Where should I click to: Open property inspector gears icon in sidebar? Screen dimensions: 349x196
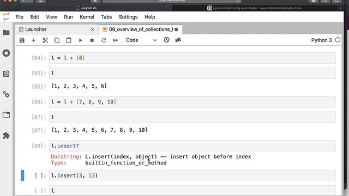tap(6, 94)
